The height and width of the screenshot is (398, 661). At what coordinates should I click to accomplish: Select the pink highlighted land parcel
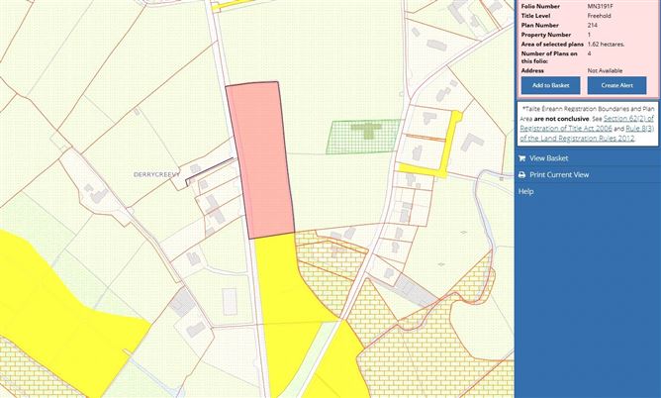259,160
